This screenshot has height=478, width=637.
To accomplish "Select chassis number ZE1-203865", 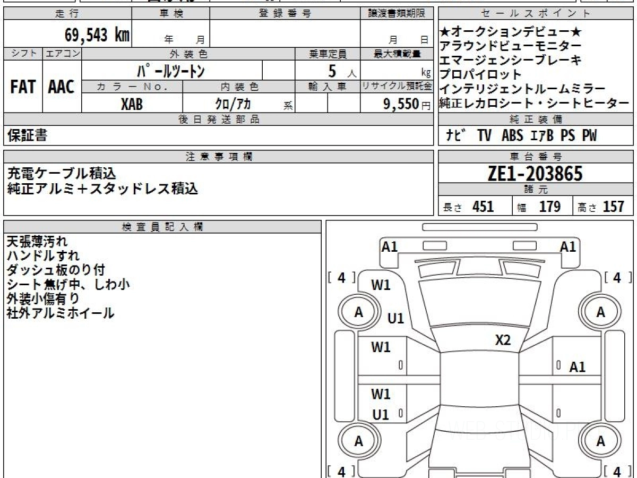I will [x=535, y=173].
